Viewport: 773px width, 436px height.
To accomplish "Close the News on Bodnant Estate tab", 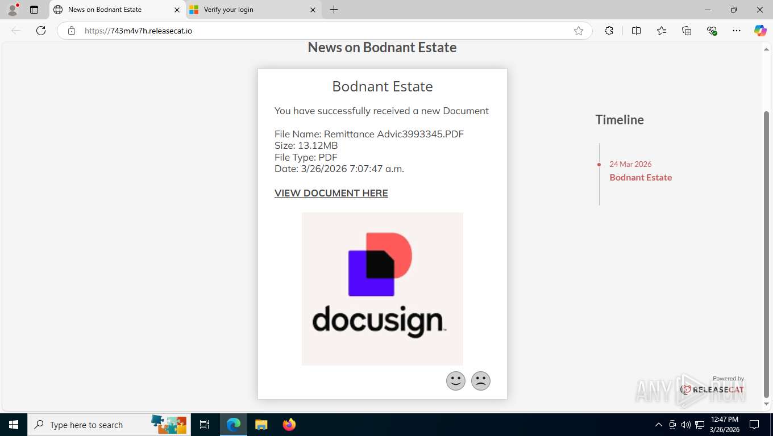I will (x=177, y=10).
